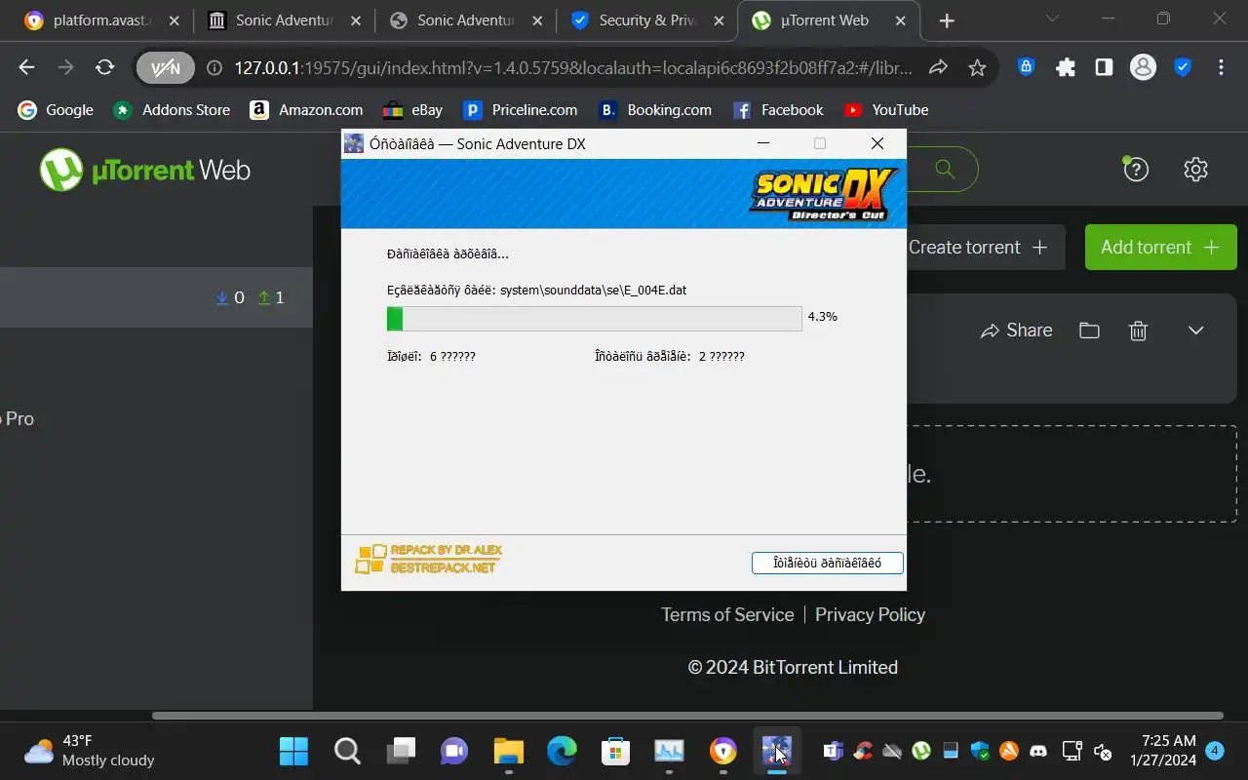Open the torrent's containing folder icon

[x=1089, y=331]
